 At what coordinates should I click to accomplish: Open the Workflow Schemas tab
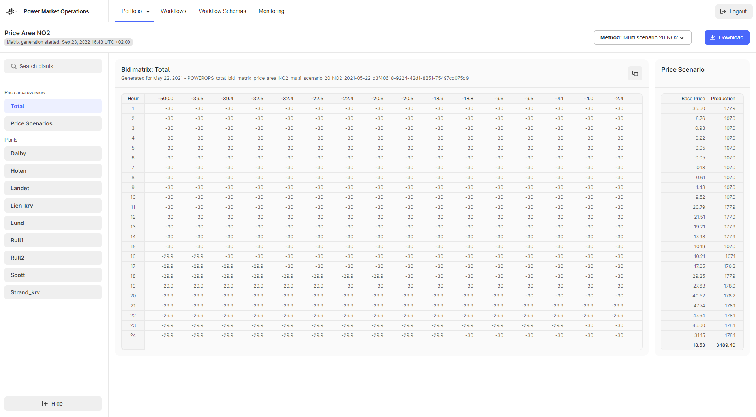(222, 11)
